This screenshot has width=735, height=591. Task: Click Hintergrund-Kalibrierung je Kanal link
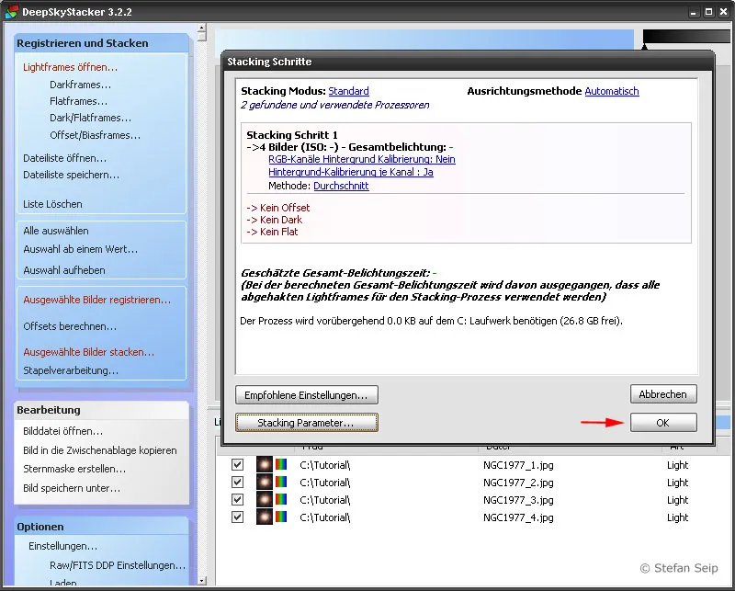point(351,172)
